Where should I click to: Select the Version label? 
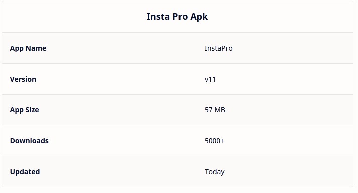(23, 79)
